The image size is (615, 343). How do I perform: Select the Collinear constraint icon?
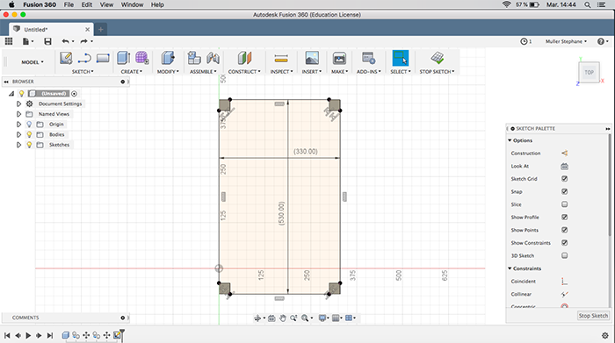pyautogui.click(x=564, y=294)
